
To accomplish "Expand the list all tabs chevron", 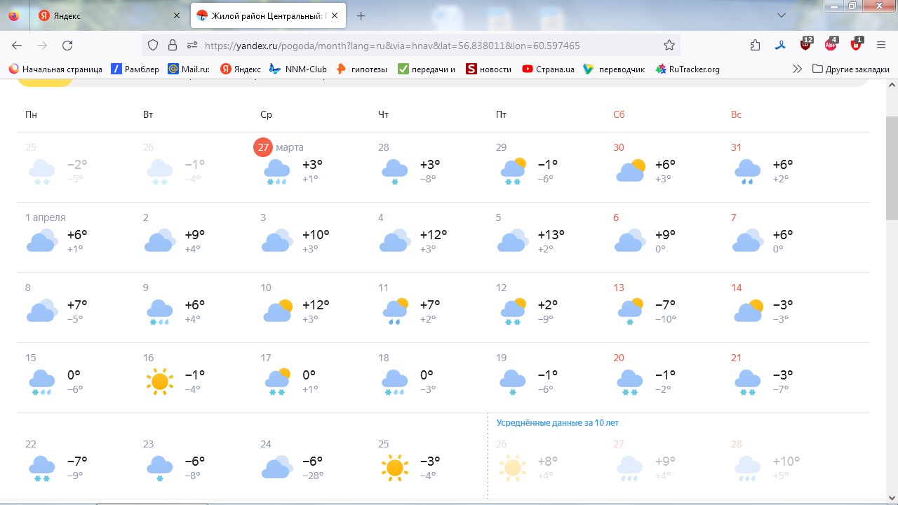I will [x=782, y=15].
